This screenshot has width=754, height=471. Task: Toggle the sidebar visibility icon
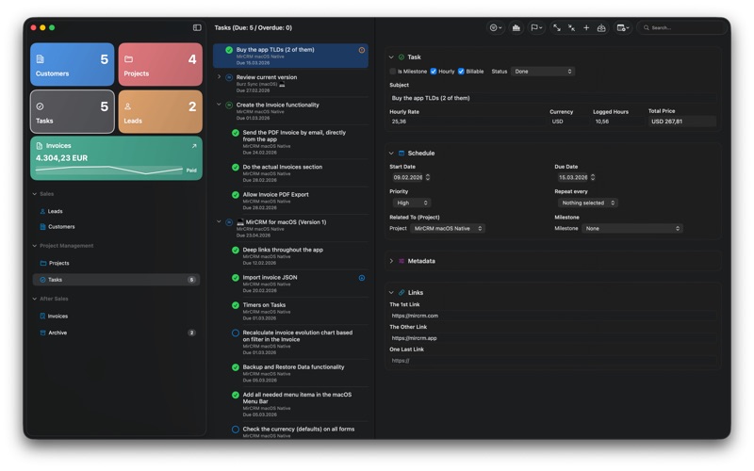click(x=197, y=28)
